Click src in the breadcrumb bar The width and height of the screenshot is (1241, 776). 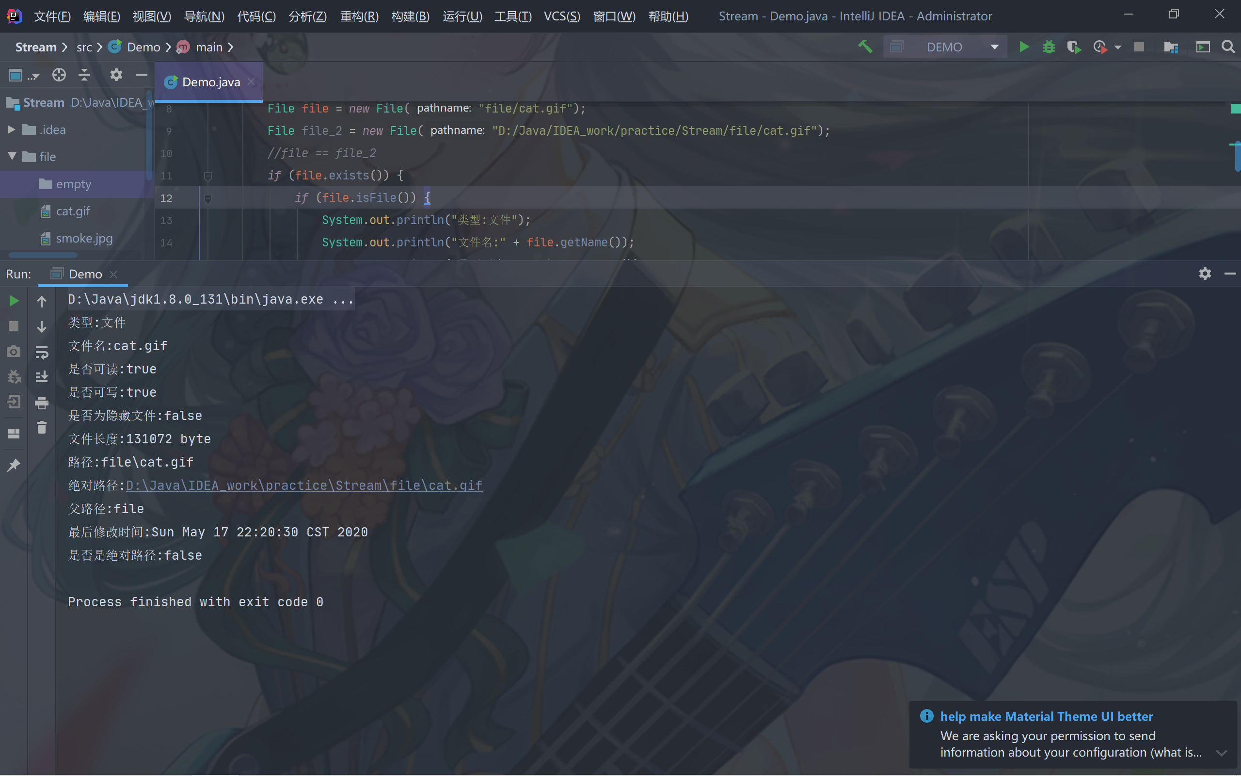pyautogui.click(x=84, y=47)
